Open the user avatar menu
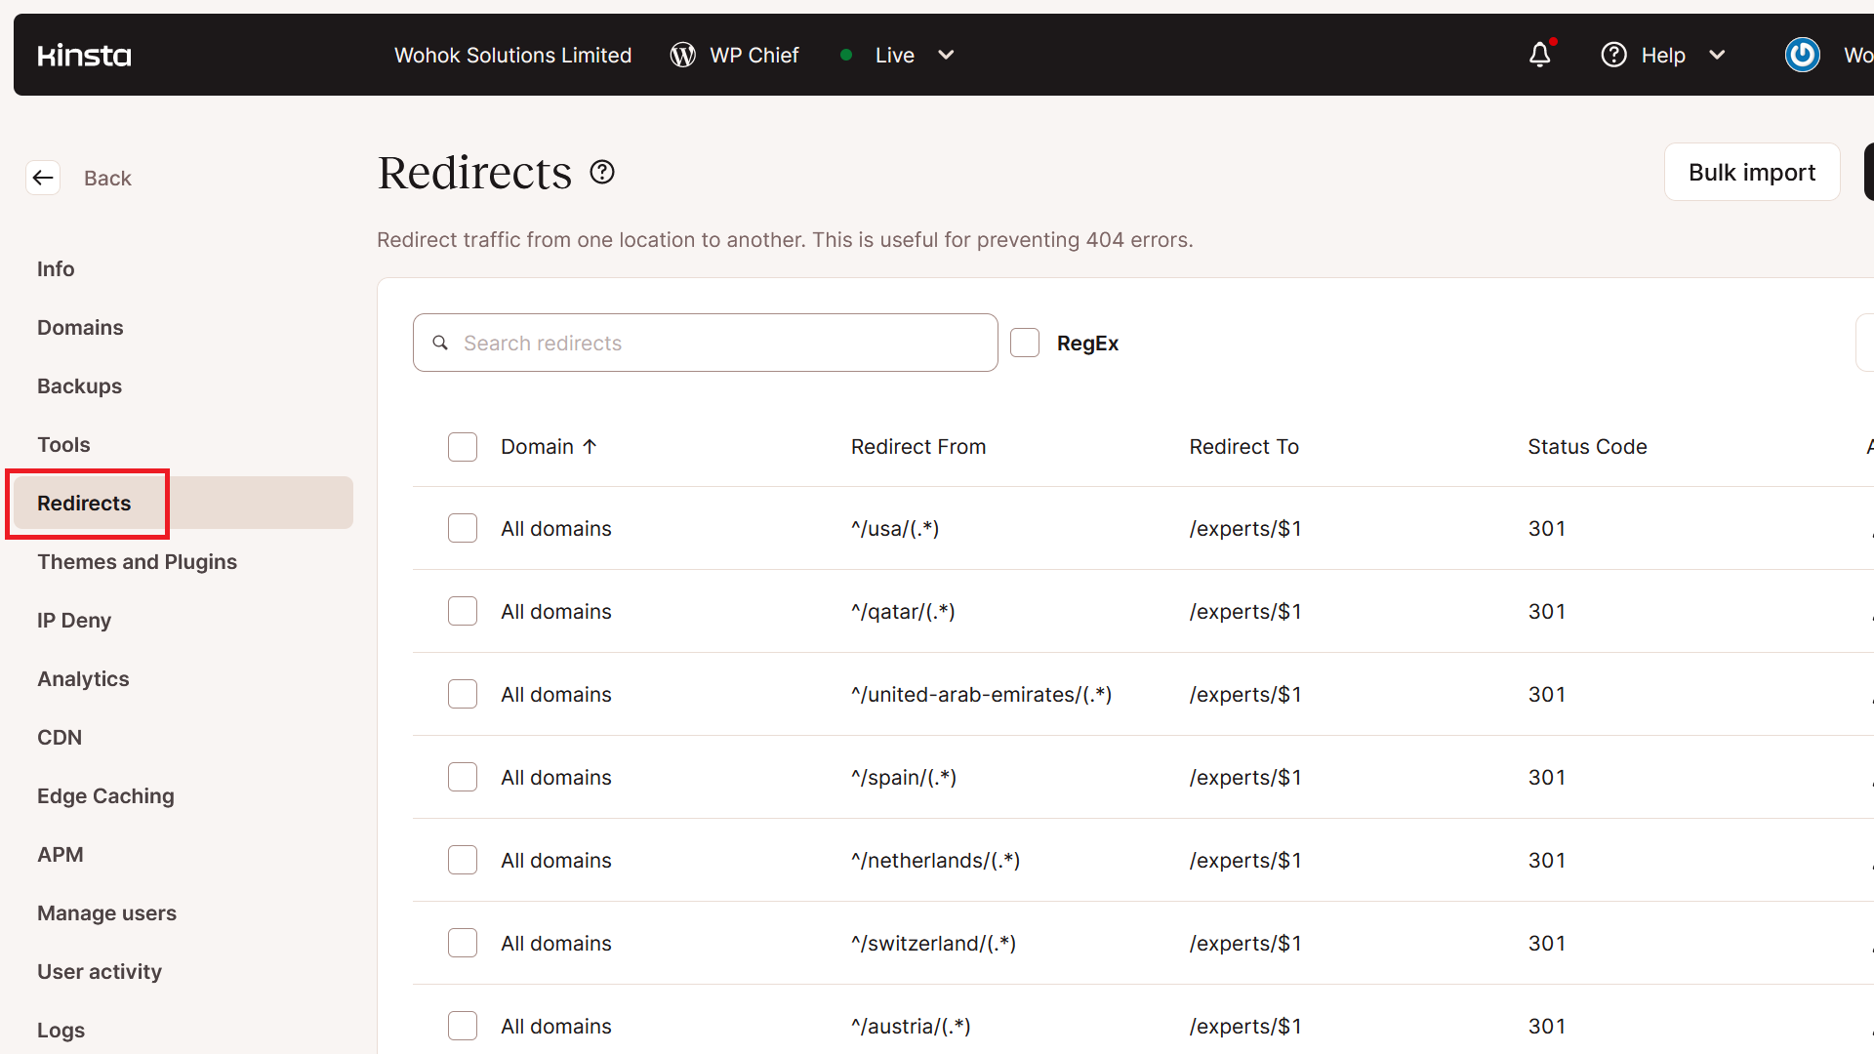 pos(1803,55)
